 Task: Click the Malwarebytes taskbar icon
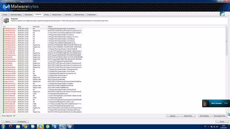click(x=63, y=126)
